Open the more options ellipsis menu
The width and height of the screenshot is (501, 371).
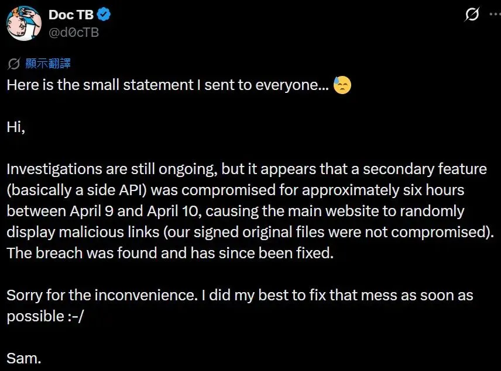pyautogui.click(x=493, y=15)
